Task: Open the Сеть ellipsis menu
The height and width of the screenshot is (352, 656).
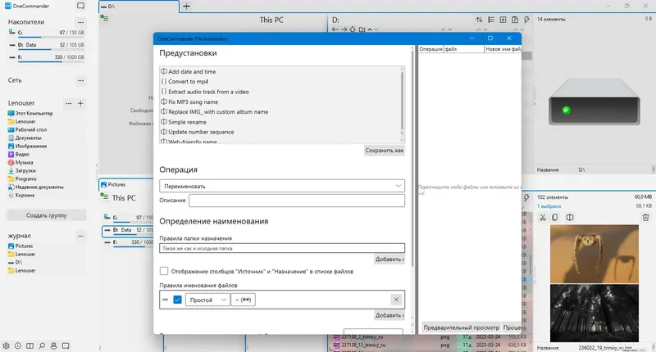Action: click(80, 80)
